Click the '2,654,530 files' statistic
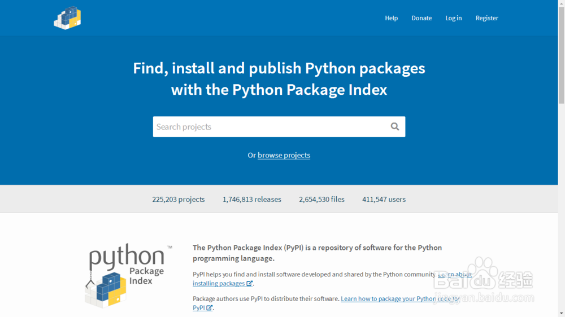 click(x=321, y=199)
